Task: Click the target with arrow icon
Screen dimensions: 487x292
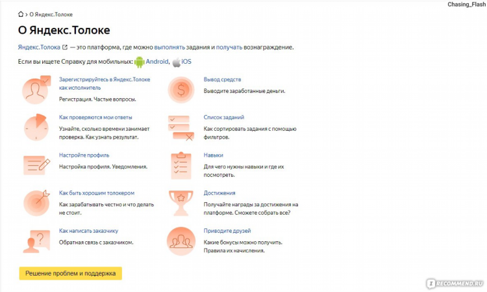Action: pos(36,203)
